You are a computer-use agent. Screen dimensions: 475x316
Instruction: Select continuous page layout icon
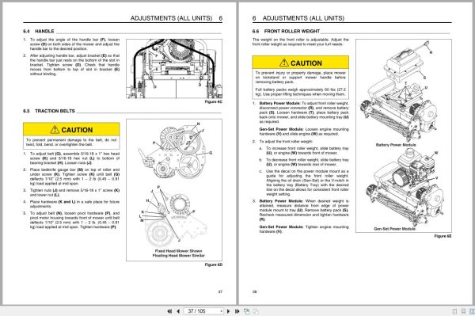tap(463, 311)
